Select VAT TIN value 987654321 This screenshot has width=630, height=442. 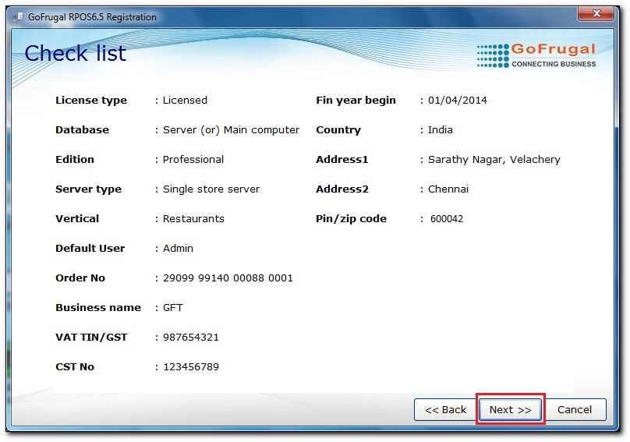point(191,337)
